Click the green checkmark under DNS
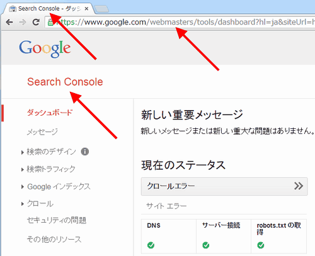 pos(151,245)
